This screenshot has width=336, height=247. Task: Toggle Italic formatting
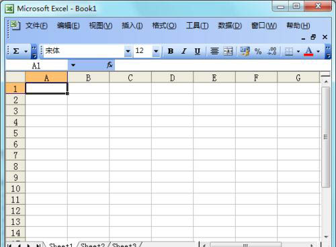tap(184, 51)
